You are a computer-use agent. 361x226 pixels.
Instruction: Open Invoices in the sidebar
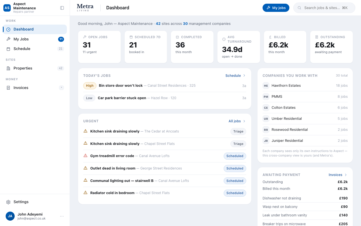tap(35, 88)
